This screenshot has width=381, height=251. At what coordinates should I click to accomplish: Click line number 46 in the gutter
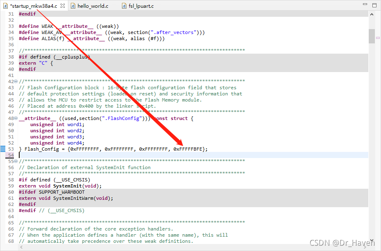pyautogui.click(x=11, y=106)
